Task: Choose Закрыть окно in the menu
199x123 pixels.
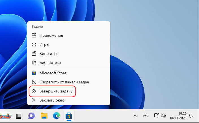Action: (x=68, y=100)
